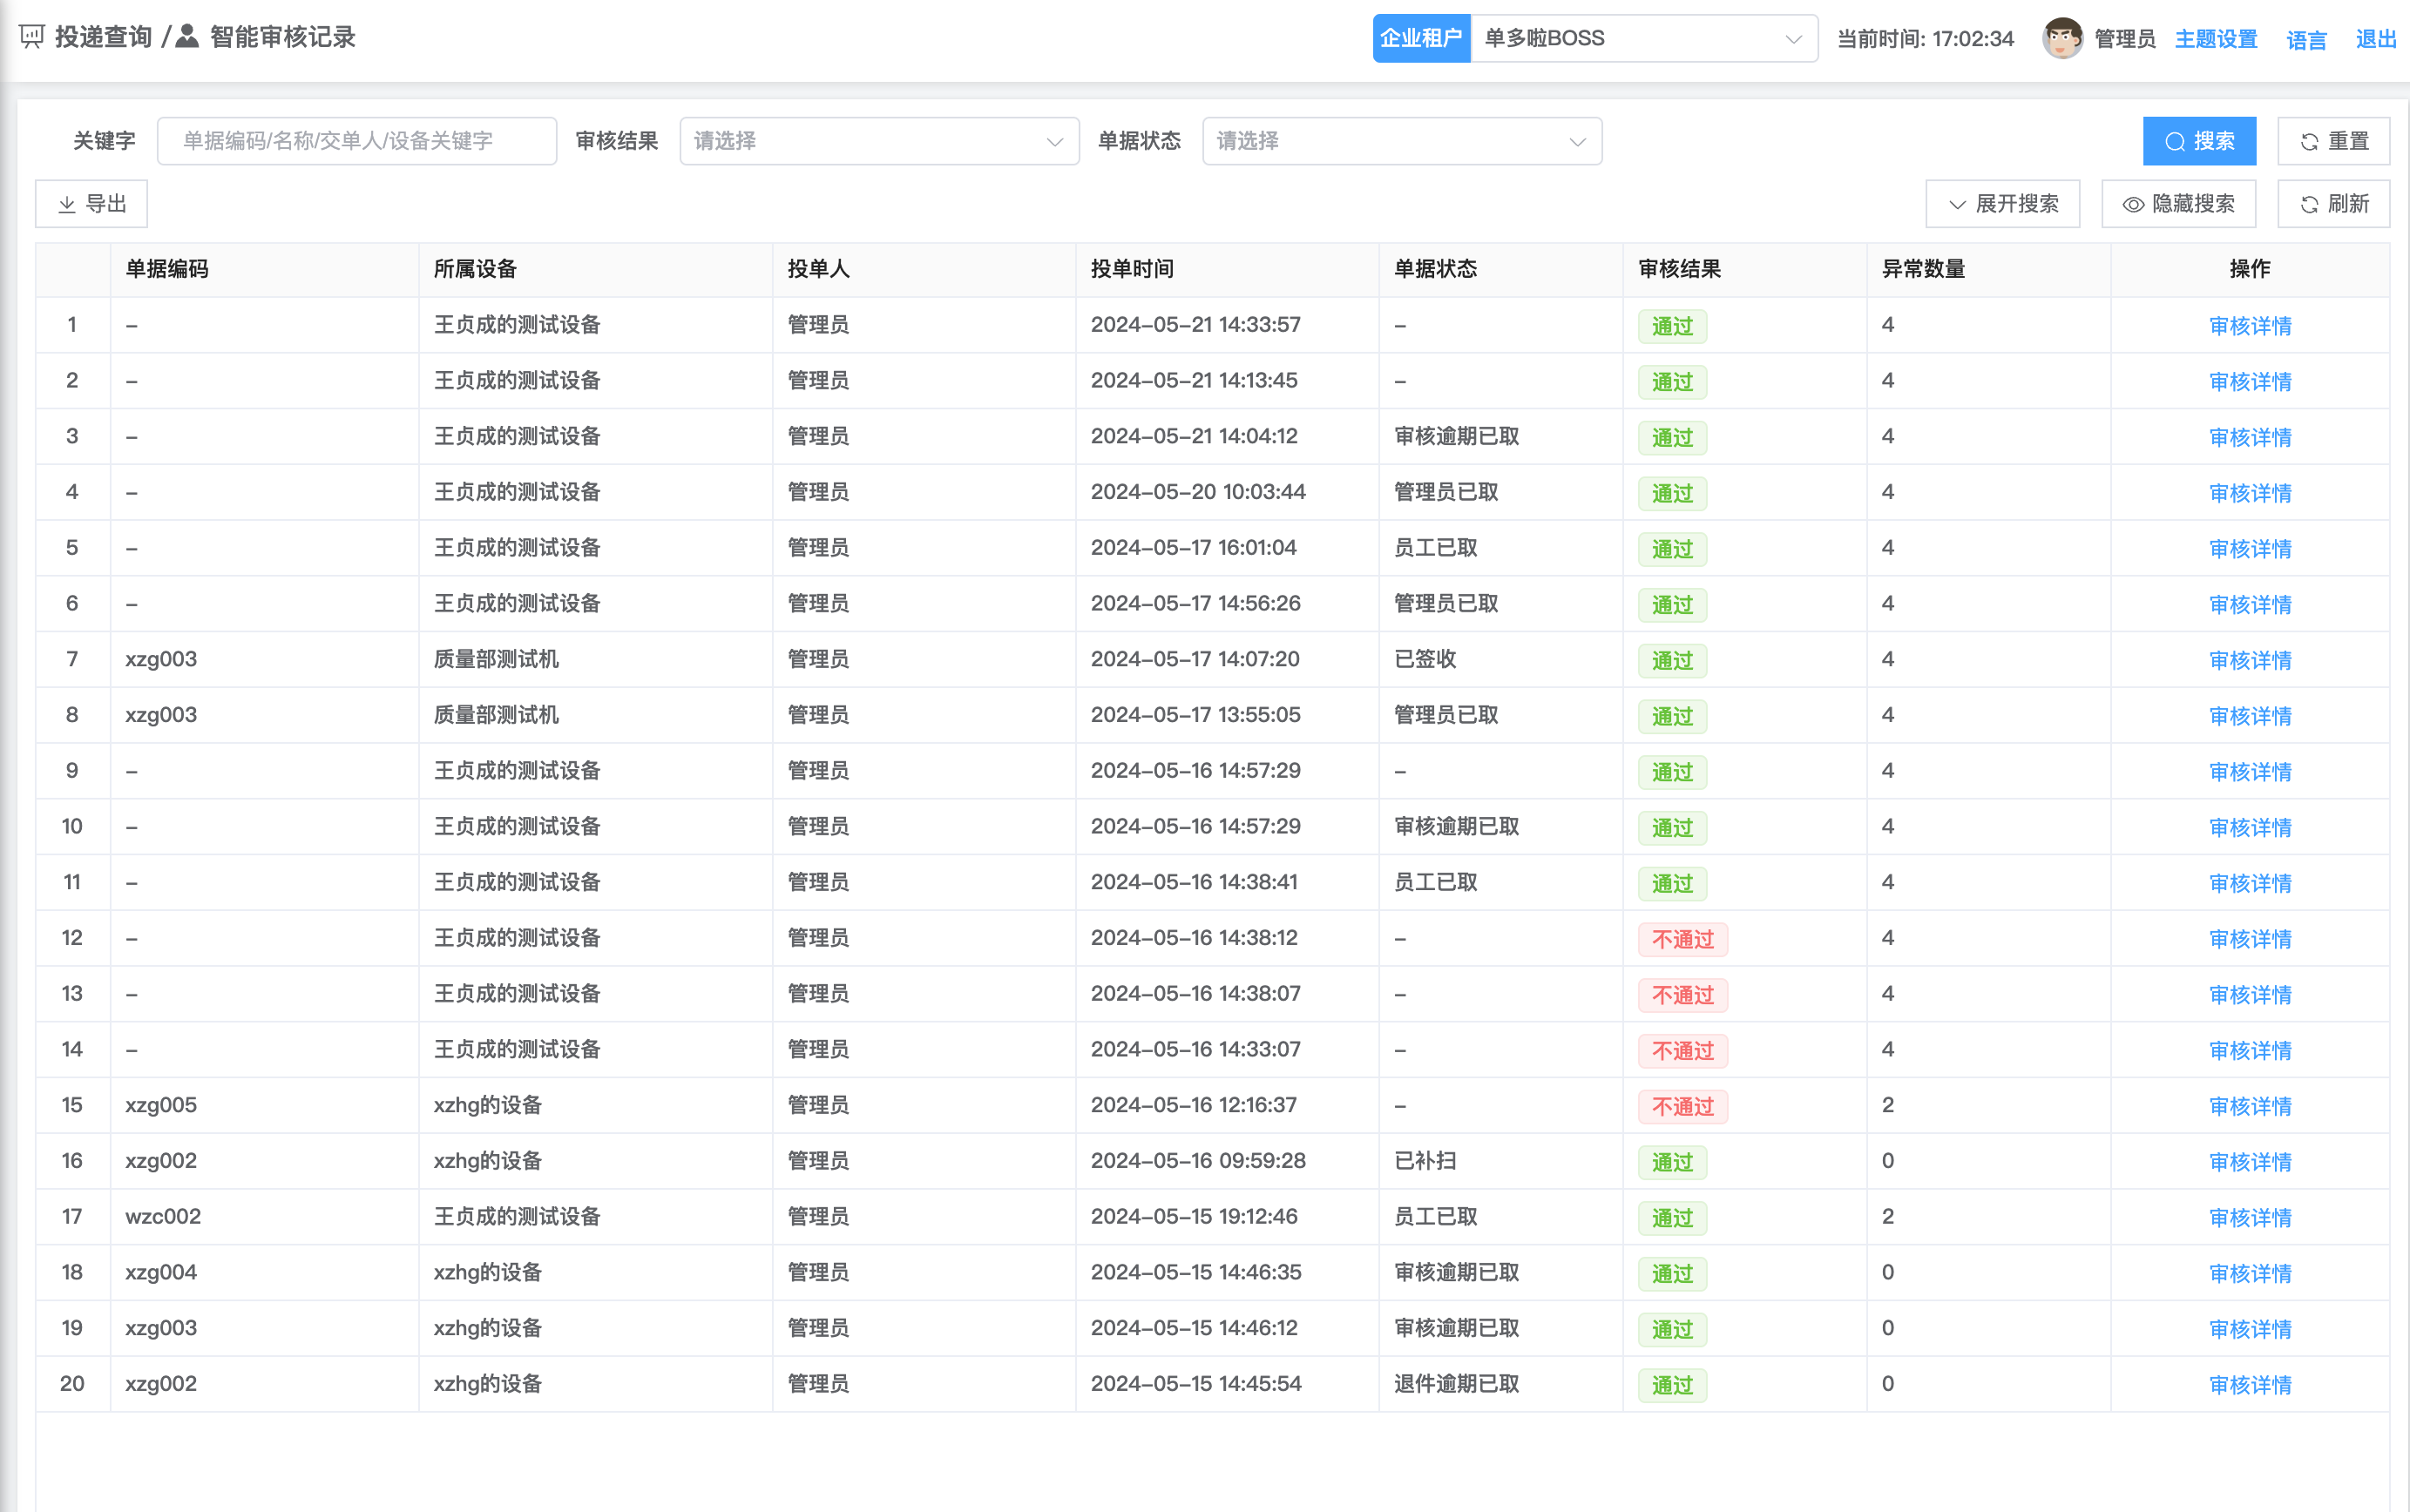Click the 投单时间 column header

click(x=1132, y=269)
